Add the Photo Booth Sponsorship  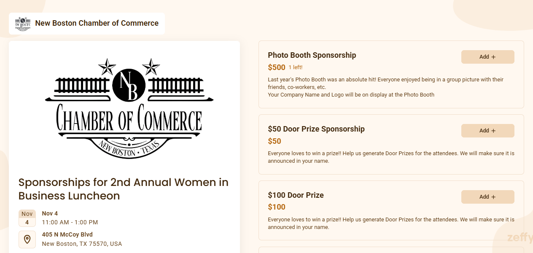click(487, 57)
